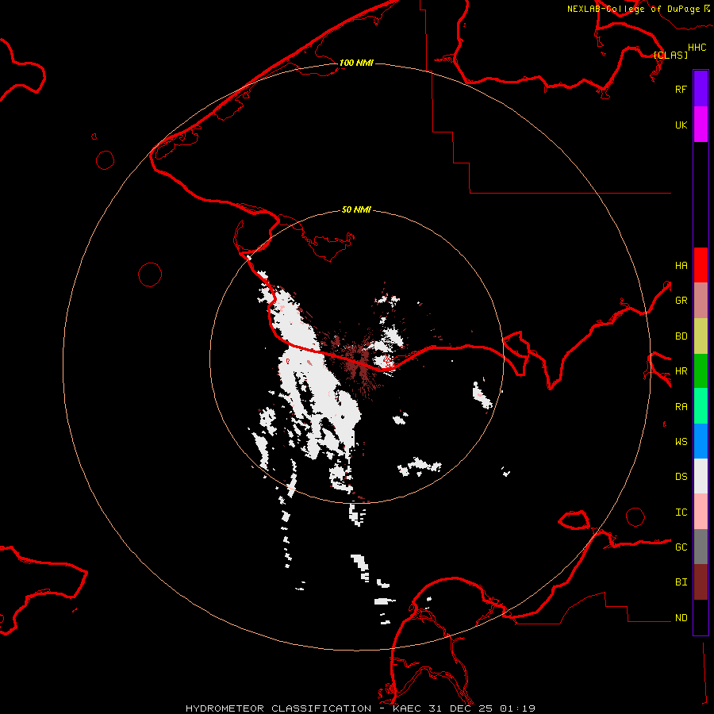Click the RA light green legend swatch
This screenshot has width=714, height=714.
[x=701, y=406]
